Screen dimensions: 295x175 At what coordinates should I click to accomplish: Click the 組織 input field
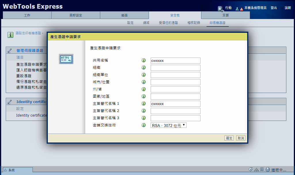pos(175,68)
